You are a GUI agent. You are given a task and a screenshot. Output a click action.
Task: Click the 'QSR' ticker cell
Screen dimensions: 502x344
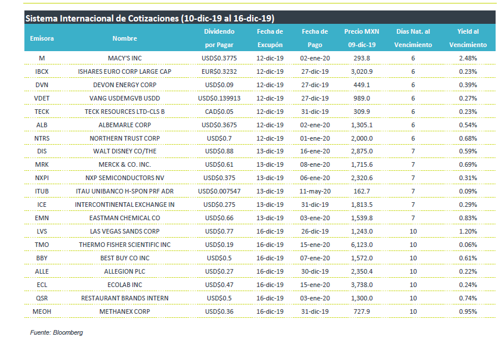click(x=42, y=299)
